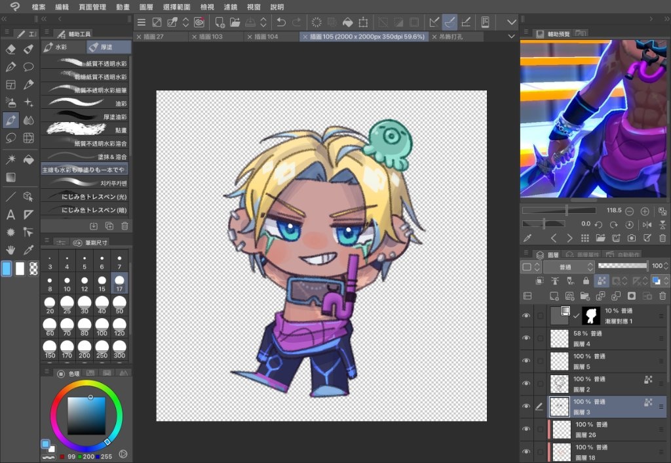Open the layer blending mode dropdown 普通

[569, 268]
